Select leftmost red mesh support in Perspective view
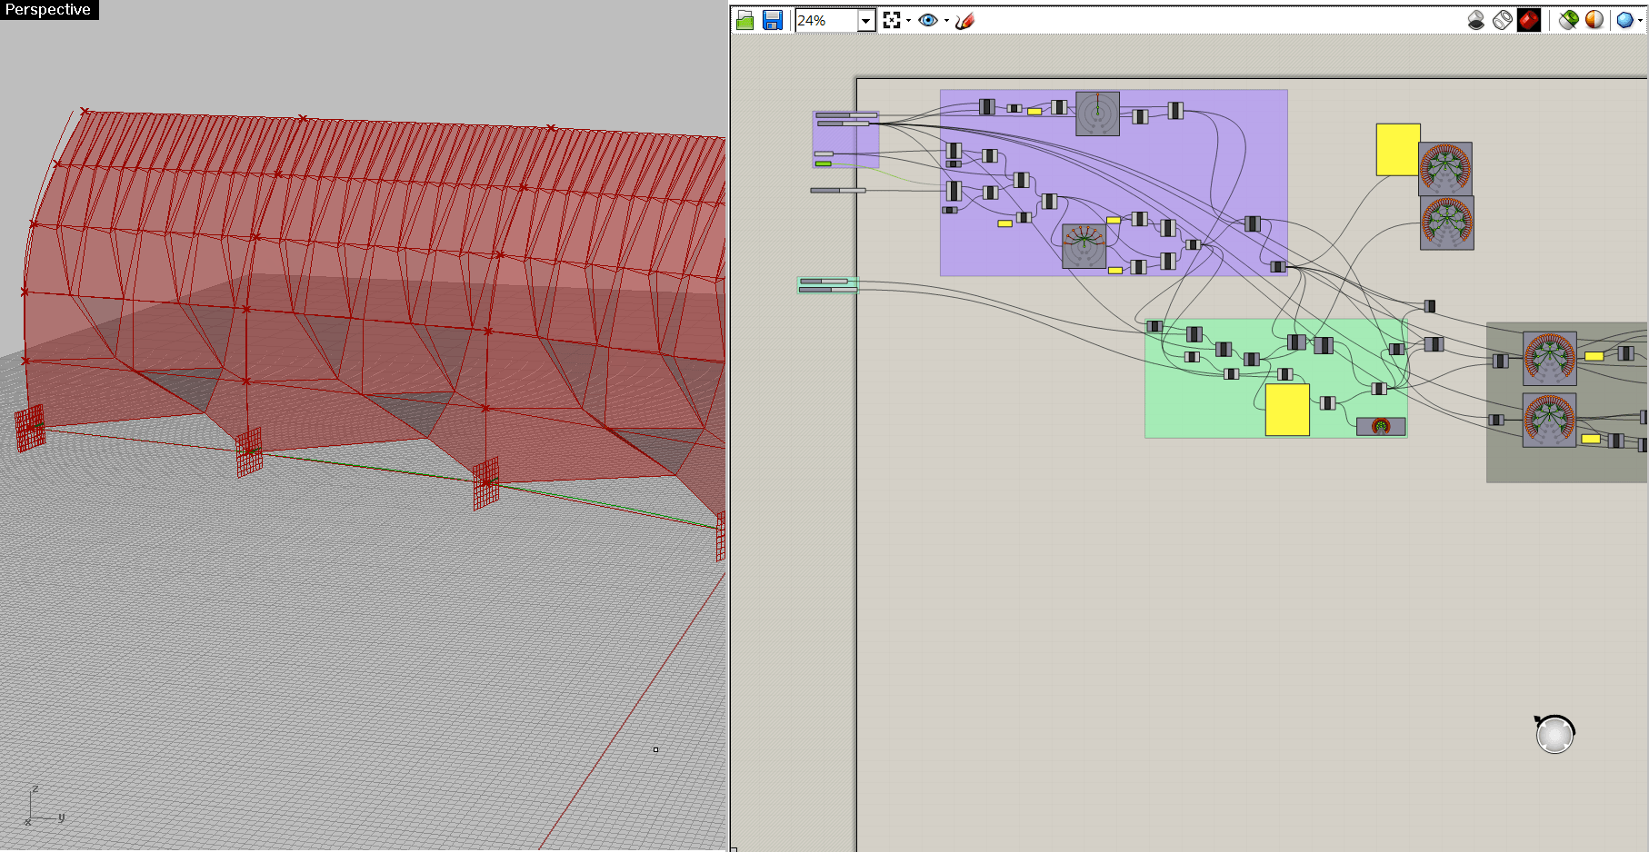 pyautogui.click(x=30, y=428)
